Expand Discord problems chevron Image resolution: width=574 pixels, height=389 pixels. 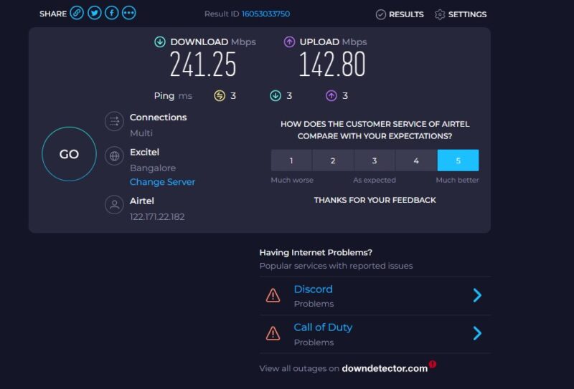(477, 295)
